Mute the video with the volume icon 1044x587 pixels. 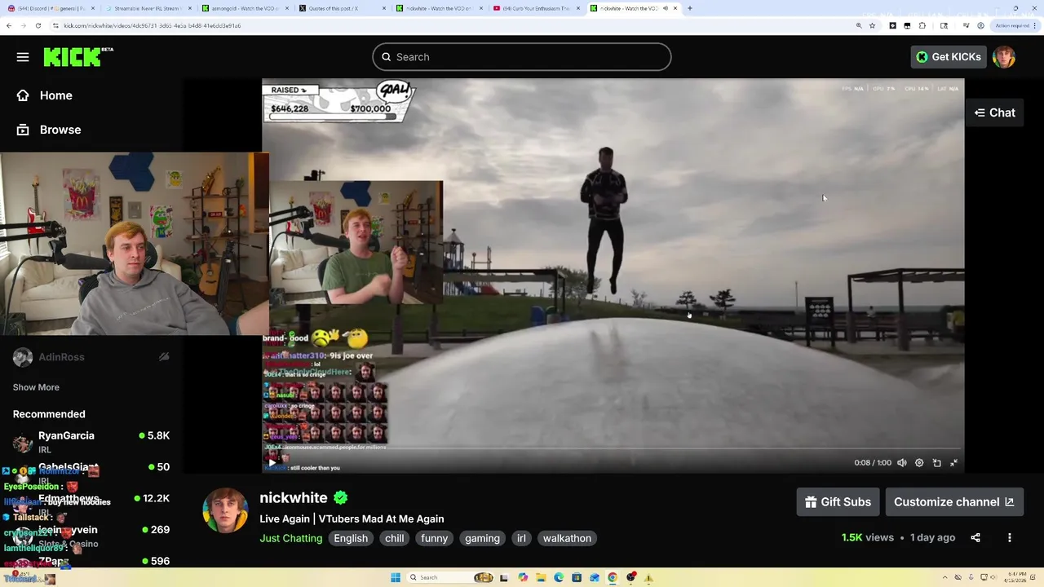(902, 463)
